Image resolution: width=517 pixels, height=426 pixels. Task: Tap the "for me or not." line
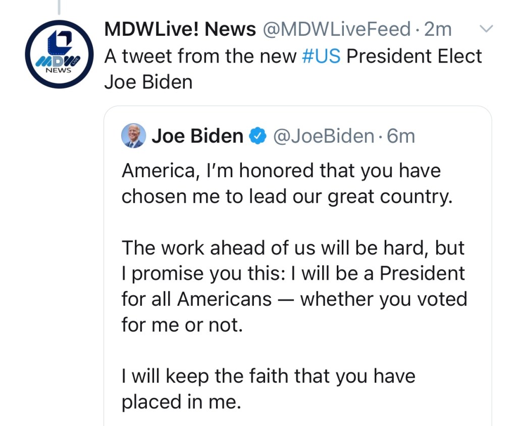[x=182, y=325]
